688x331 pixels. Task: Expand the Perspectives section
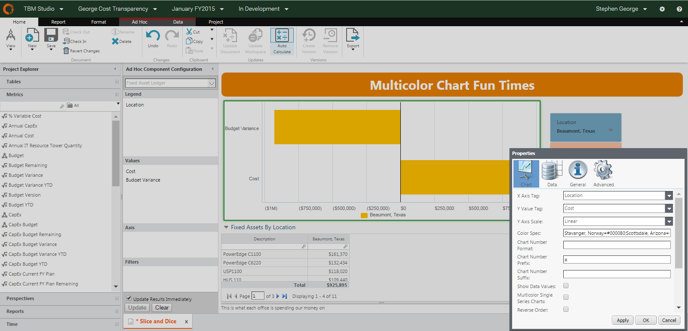tap(60, 298)
